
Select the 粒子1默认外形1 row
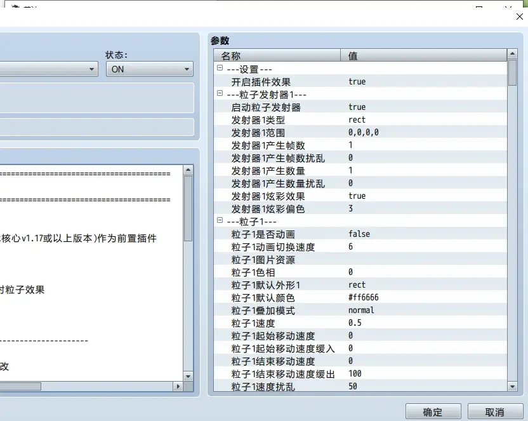(x=360, y=285)
